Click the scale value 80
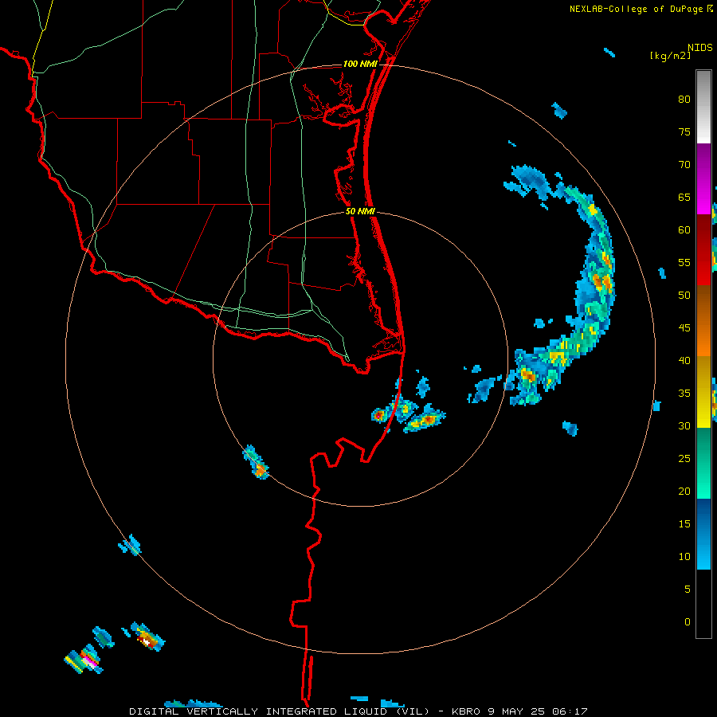This screenshot has height=717, width=717. coord(684,100)
